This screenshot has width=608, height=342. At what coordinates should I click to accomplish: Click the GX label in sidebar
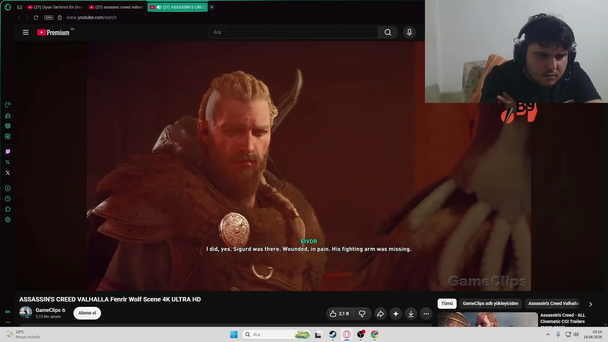8,312
